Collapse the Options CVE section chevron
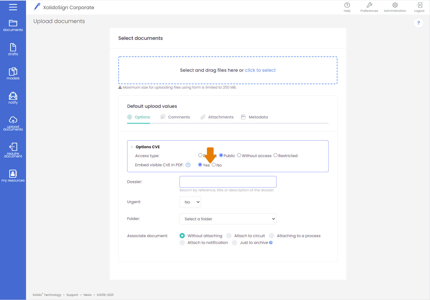Viewport: 430px width, 300px height. (132, 147)
